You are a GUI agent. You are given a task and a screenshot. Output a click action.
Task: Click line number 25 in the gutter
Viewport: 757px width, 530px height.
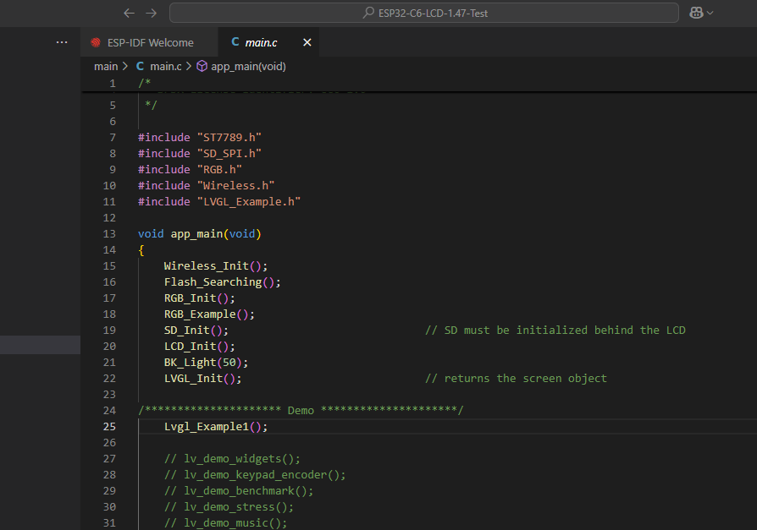coord(109,426)
